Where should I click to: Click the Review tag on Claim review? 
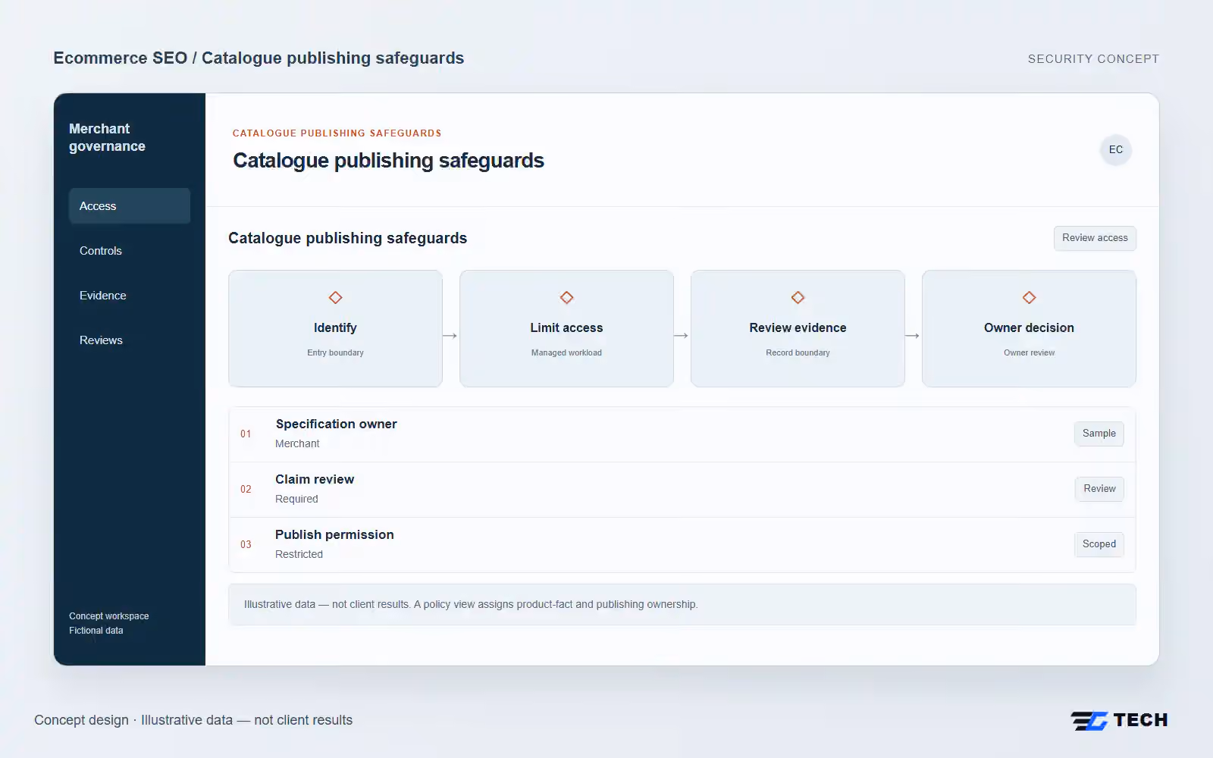1099,489
